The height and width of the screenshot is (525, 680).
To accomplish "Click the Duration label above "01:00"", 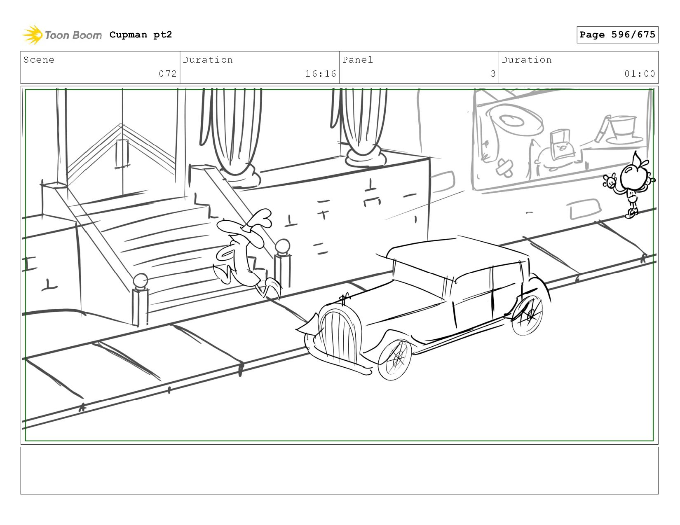I will coord(527,60).
